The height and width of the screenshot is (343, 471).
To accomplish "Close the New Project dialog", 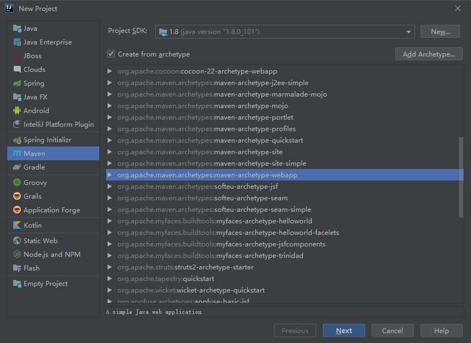I will 457,8.
